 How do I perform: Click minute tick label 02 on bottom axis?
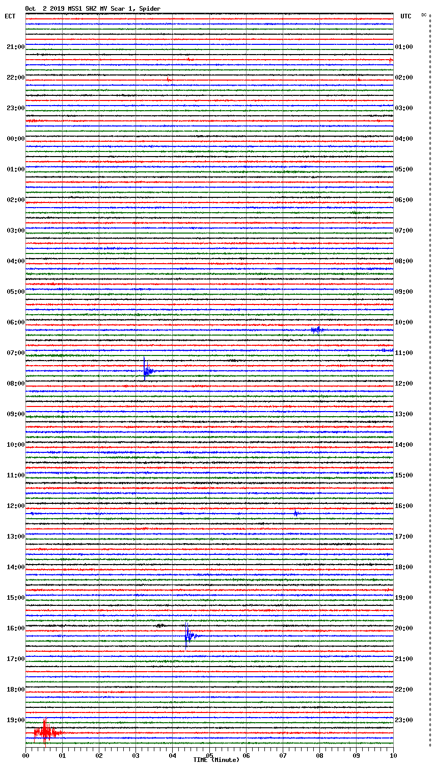[99, 755]
